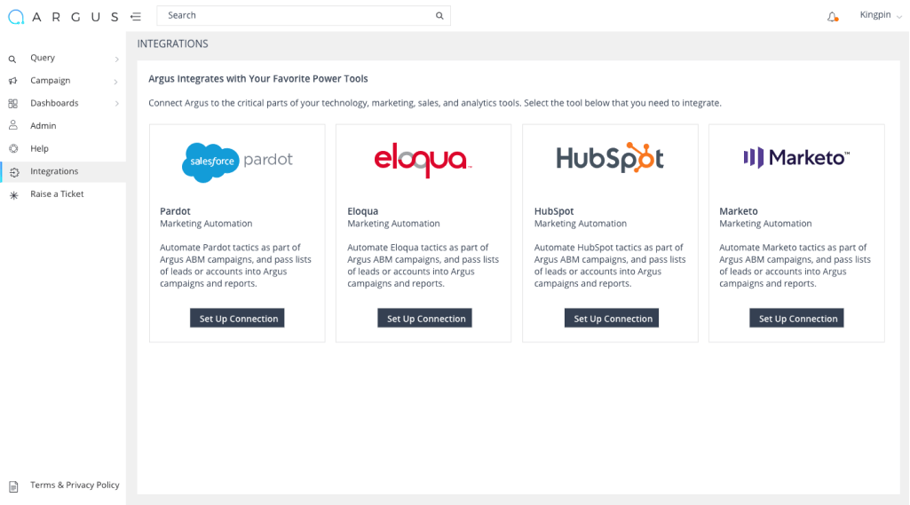Screen dimensions: 910x505
Task: Click the Eloqua card title text
Action: (363, 211)
